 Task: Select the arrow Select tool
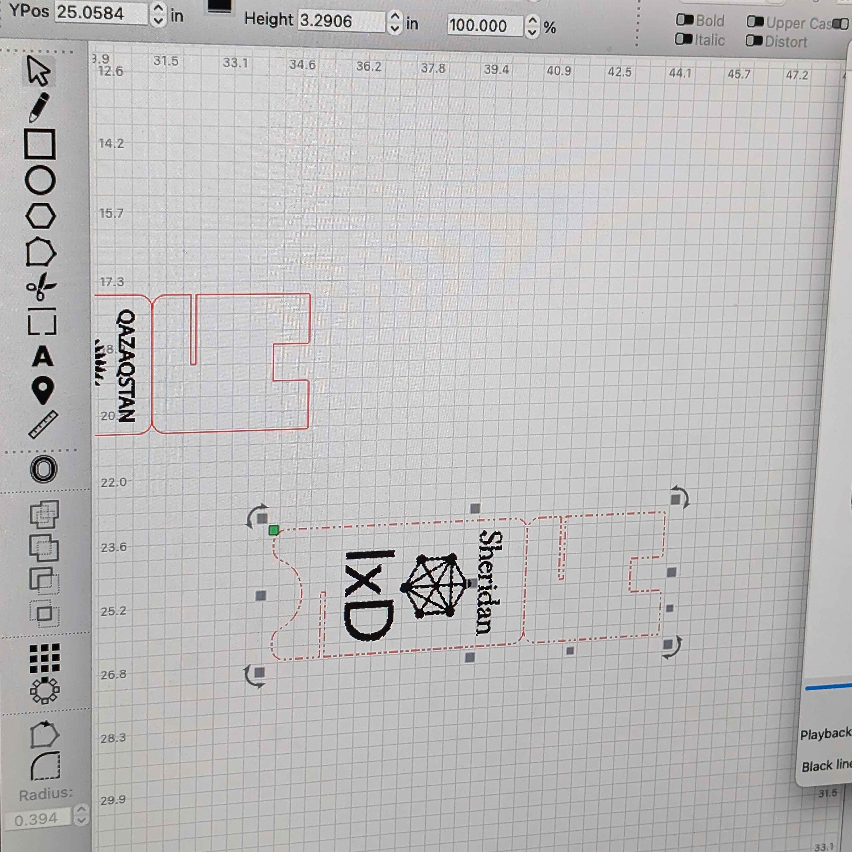pos(39,71)
